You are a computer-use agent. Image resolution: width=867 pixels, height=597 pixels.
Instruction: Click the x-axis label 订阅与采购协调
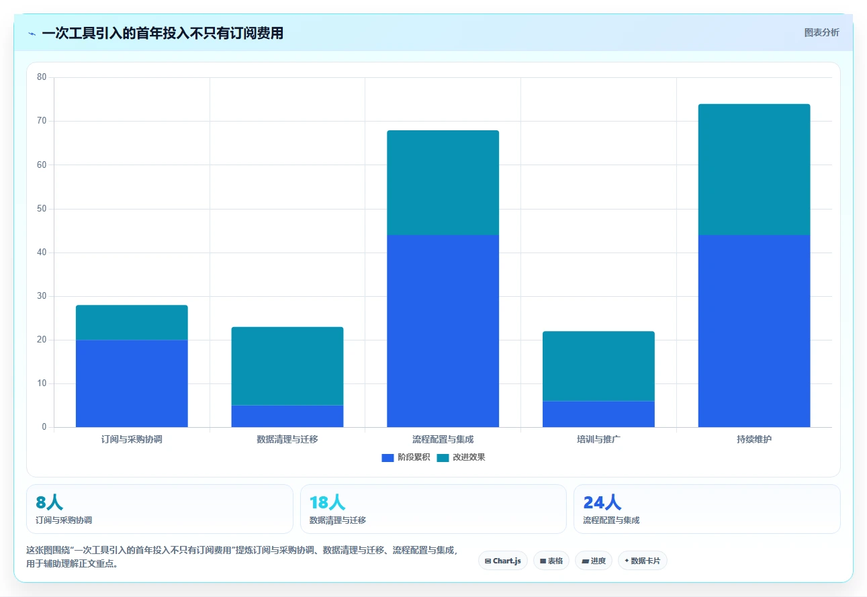(x=132, y=439)
